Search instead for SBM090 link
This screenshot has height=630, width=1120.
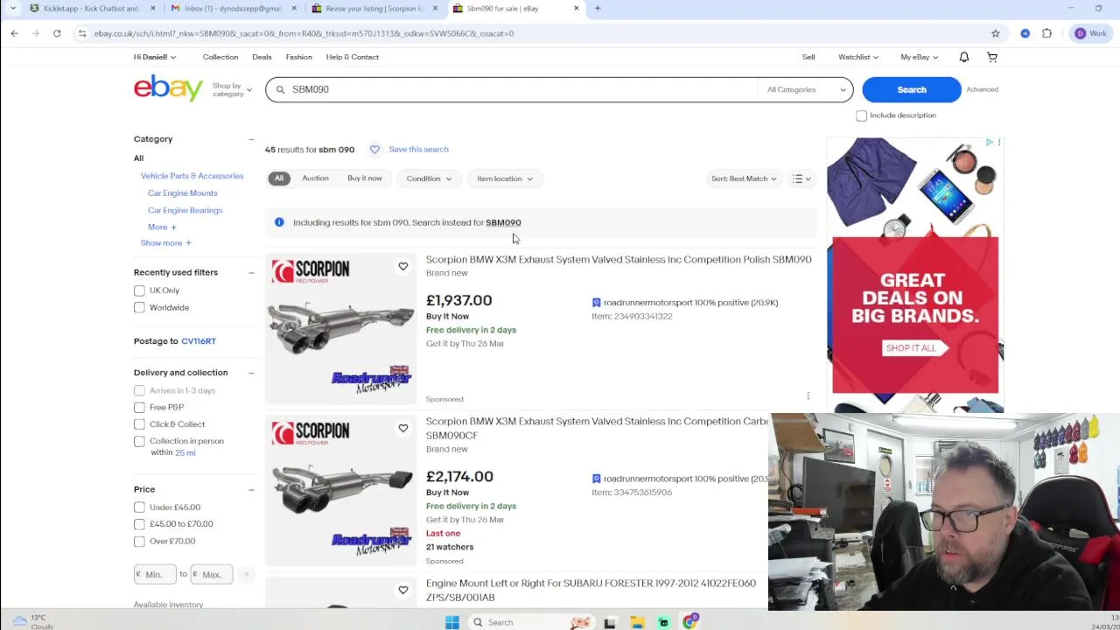[x=503, y=222]
